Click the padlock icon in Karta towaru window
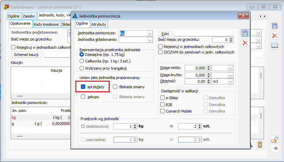 pos(275,139)
